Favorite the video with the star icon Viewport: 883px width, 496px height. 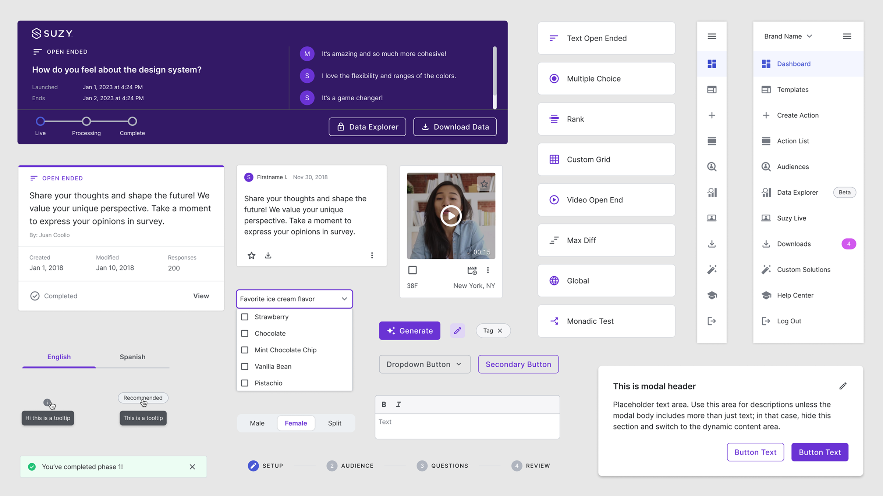click(x=484, y=184)
